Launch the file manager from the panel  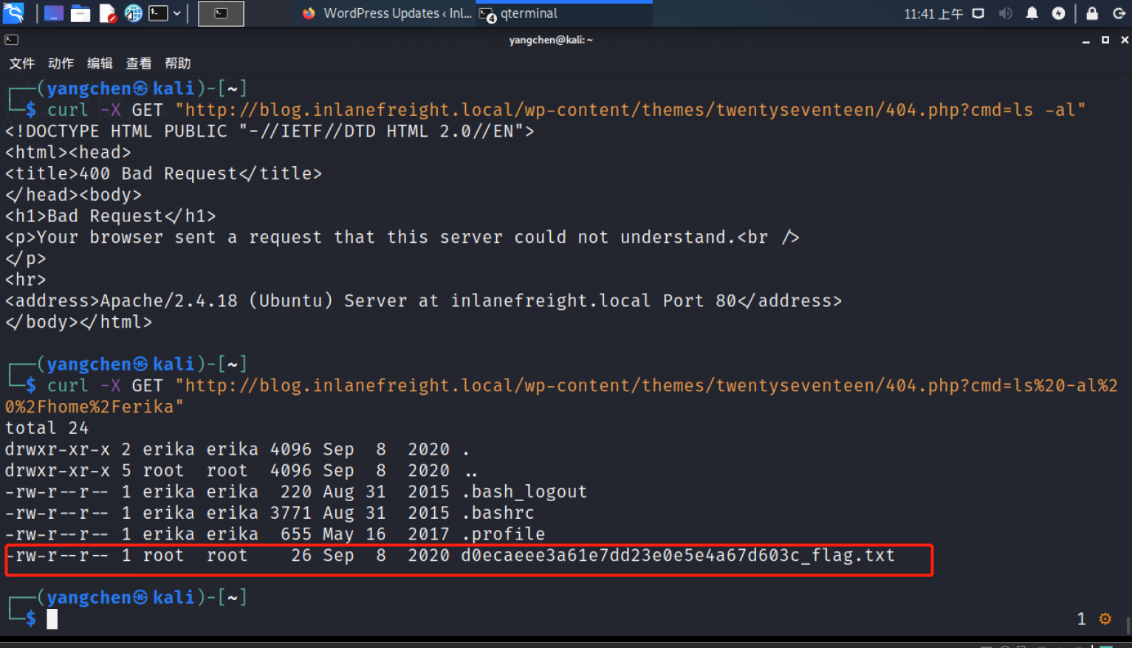tap(80, 13)
